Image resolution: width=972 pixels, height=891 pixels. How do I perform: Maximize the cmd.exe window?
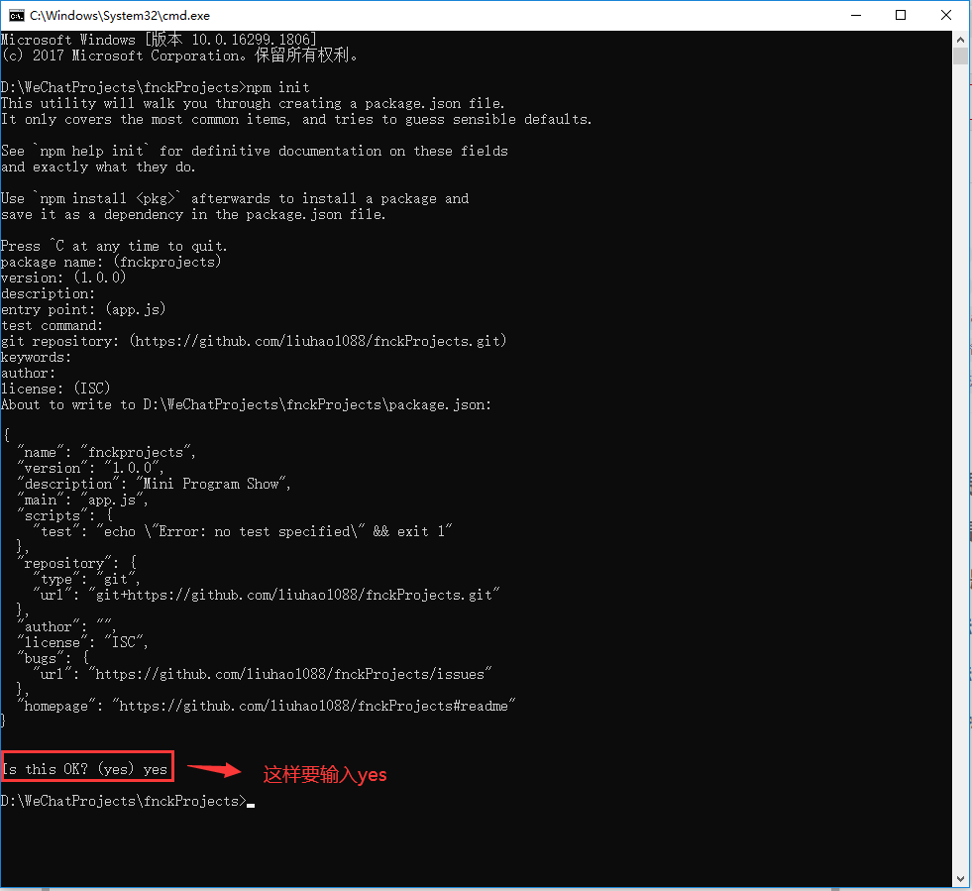[901, 15]
